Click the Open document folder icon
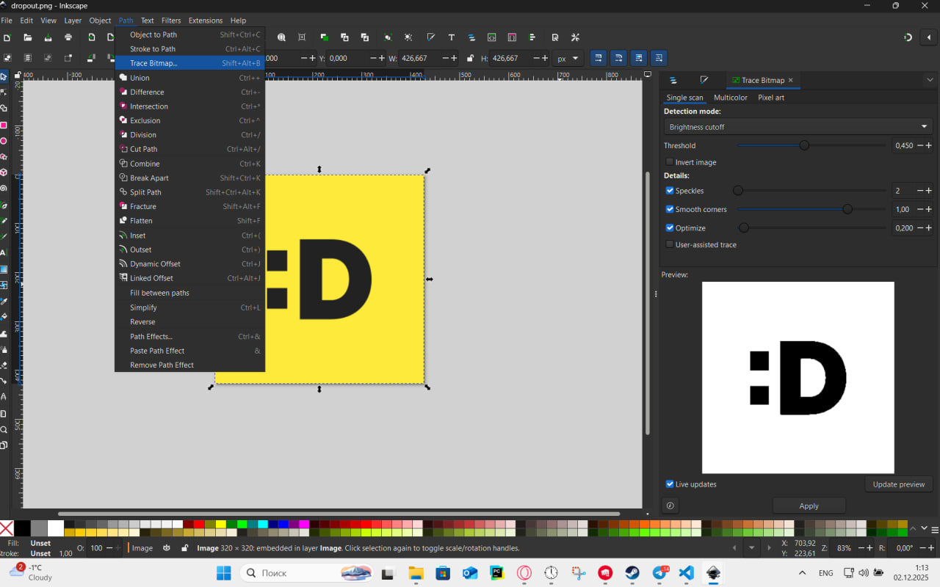940x587 pixels. [28, 37]
